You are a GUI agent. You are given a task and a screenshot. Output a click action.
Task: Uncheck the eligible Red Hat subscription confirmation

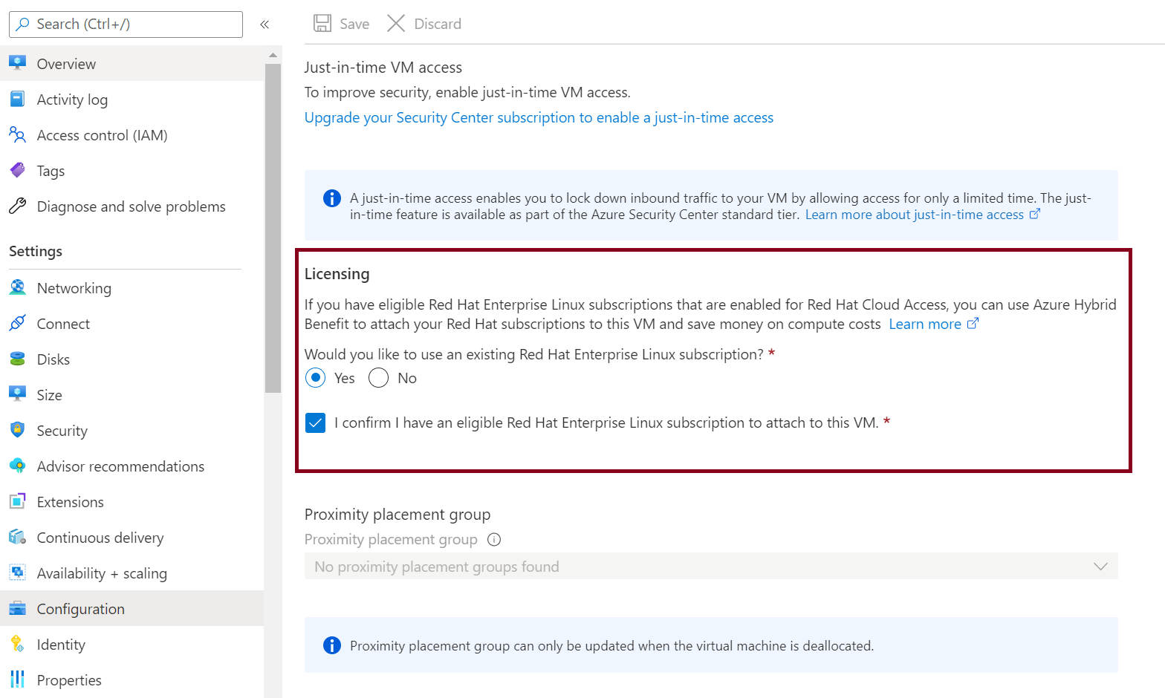[316, 423]
